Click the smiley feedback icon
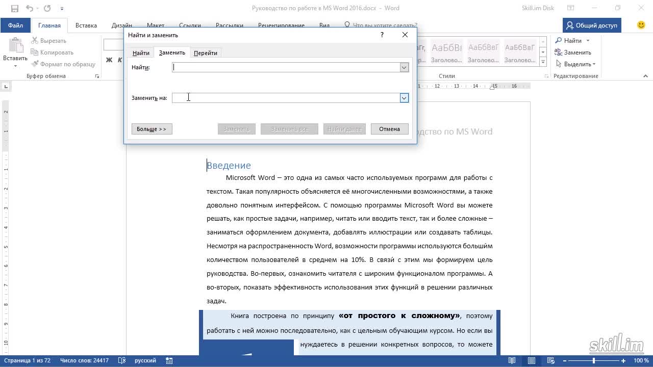Viewport: 653px width, 367px height. pyautogui.click(x=641, y=25)
